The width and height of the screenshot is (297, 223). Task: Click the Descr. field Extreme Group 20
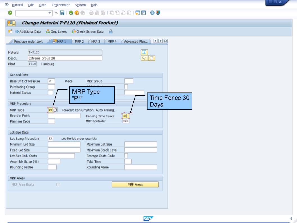(x=65, y=58)
